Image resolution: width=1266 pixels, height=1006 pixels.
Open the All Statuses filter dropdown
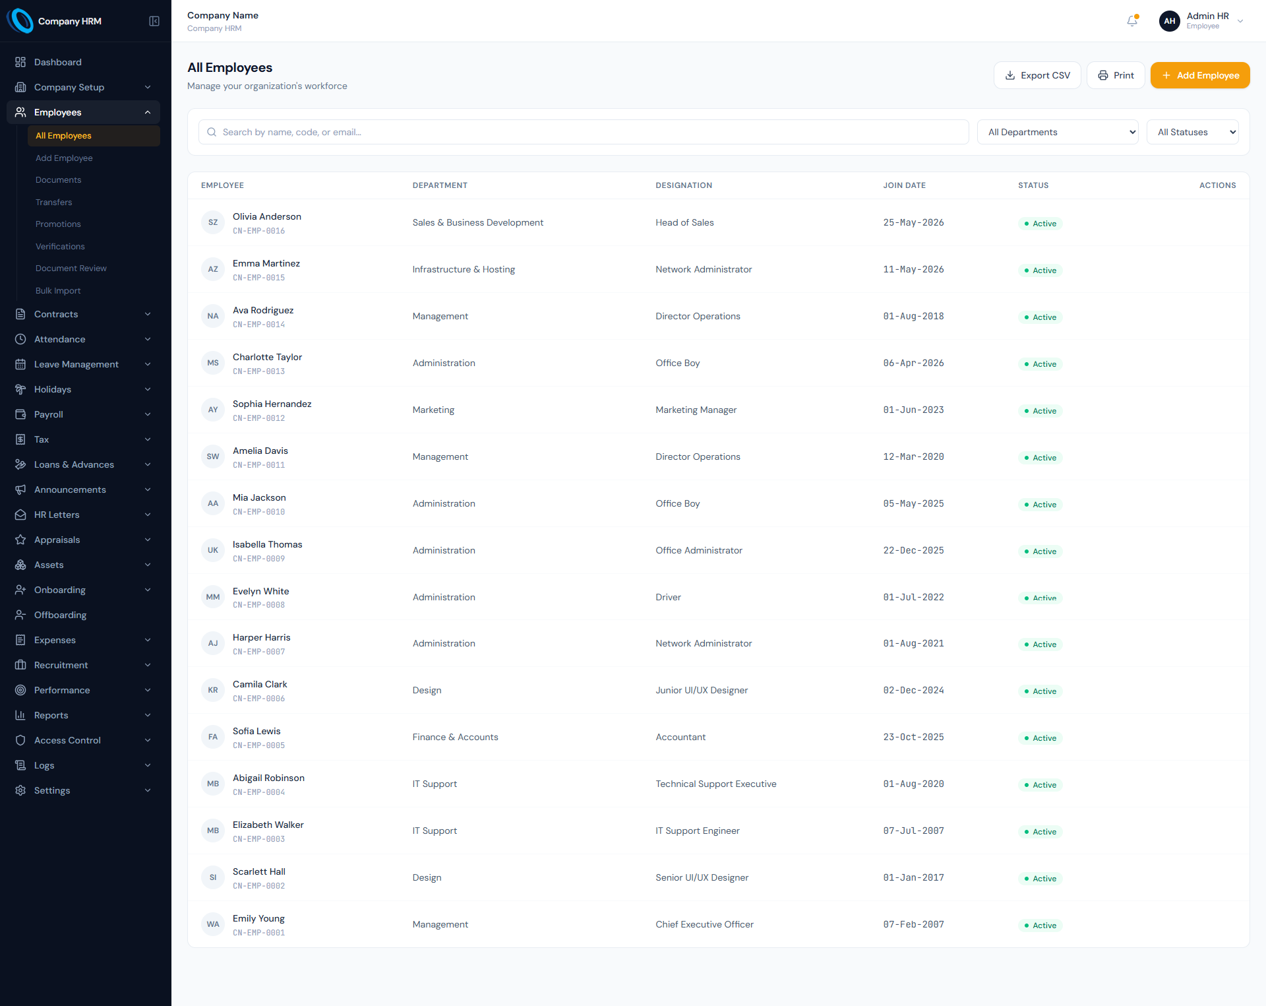[x=1193, y=132]
